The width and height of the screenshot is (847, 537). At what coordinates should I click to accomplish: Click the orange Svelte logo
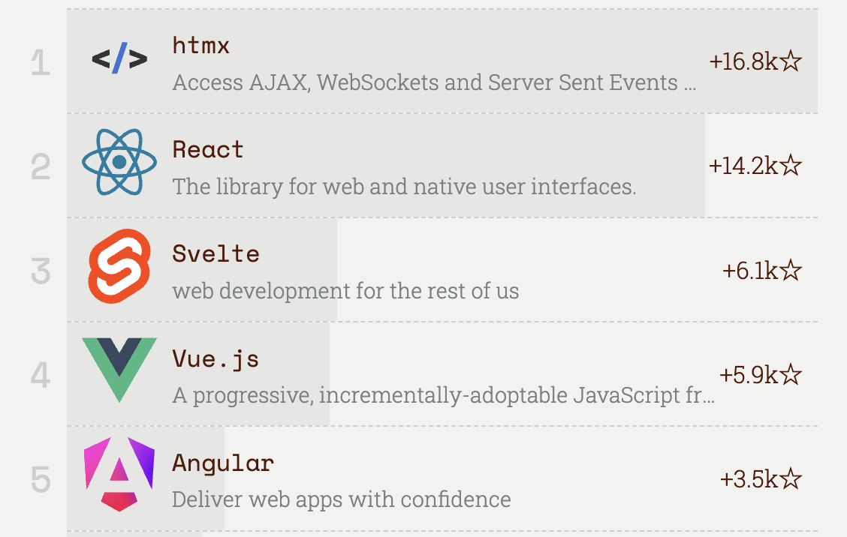(x=119, y=266)
